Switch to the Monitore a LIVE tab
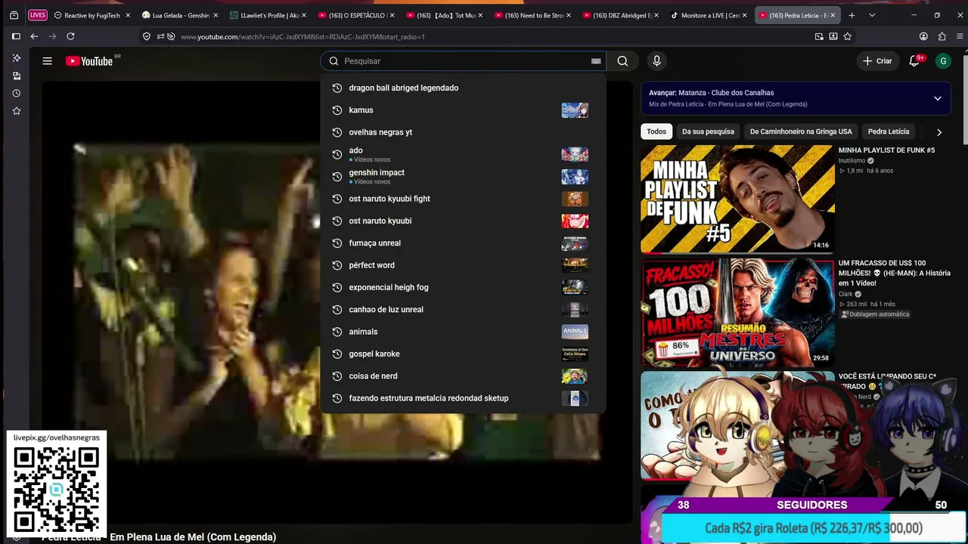 coord(709,15)
